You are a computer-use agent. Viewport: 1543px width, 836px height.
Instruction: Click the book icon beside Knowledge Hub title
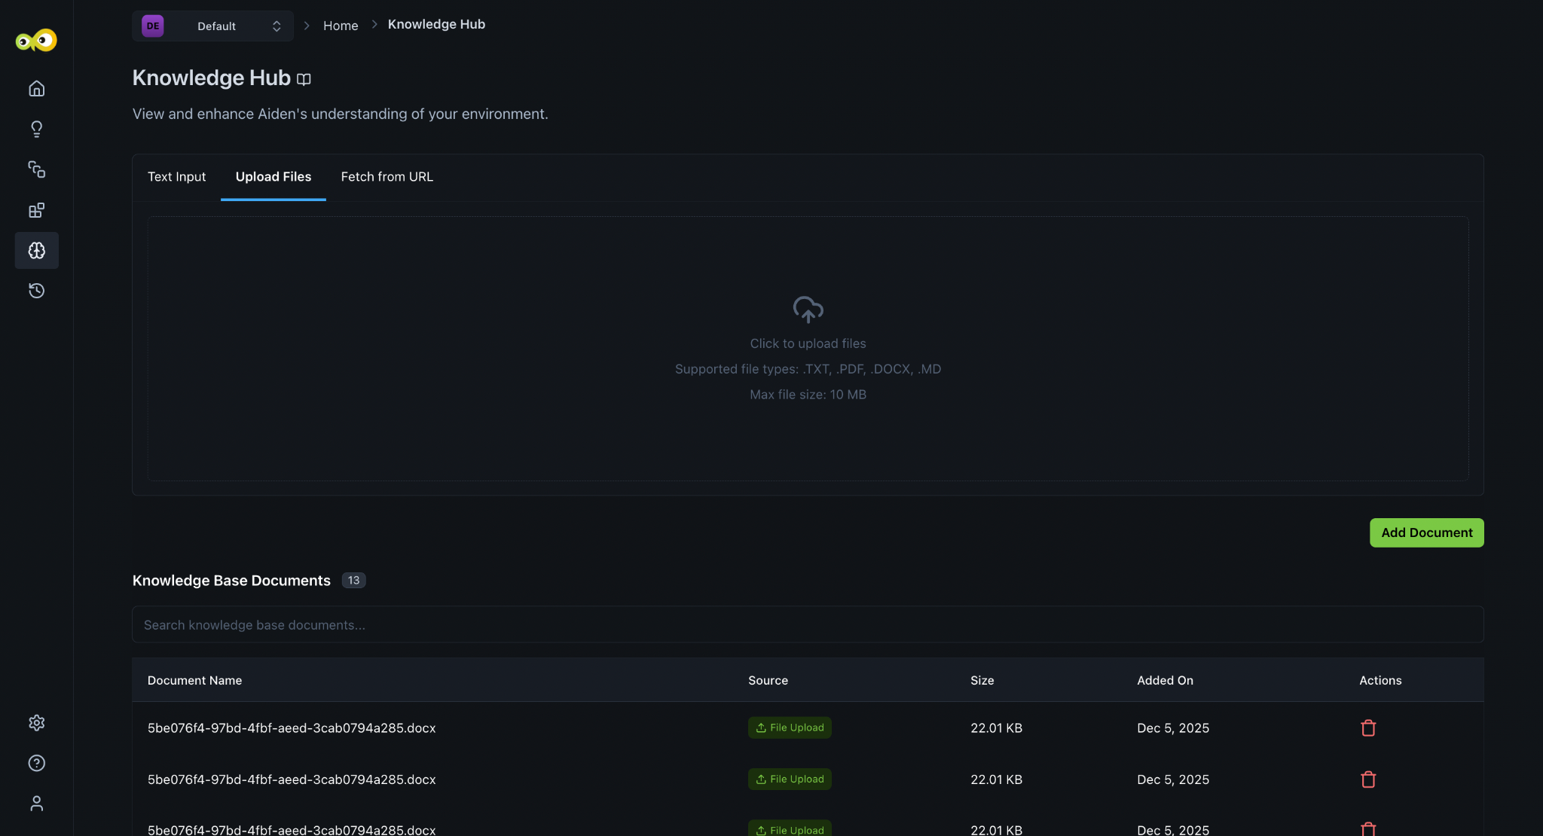click(x=304, y=79)
